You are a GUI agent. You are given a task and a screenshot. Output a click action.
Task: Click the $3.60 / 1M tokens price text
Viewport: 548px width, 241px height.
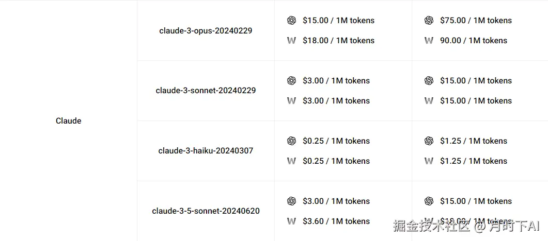click(x=336, y=221)
